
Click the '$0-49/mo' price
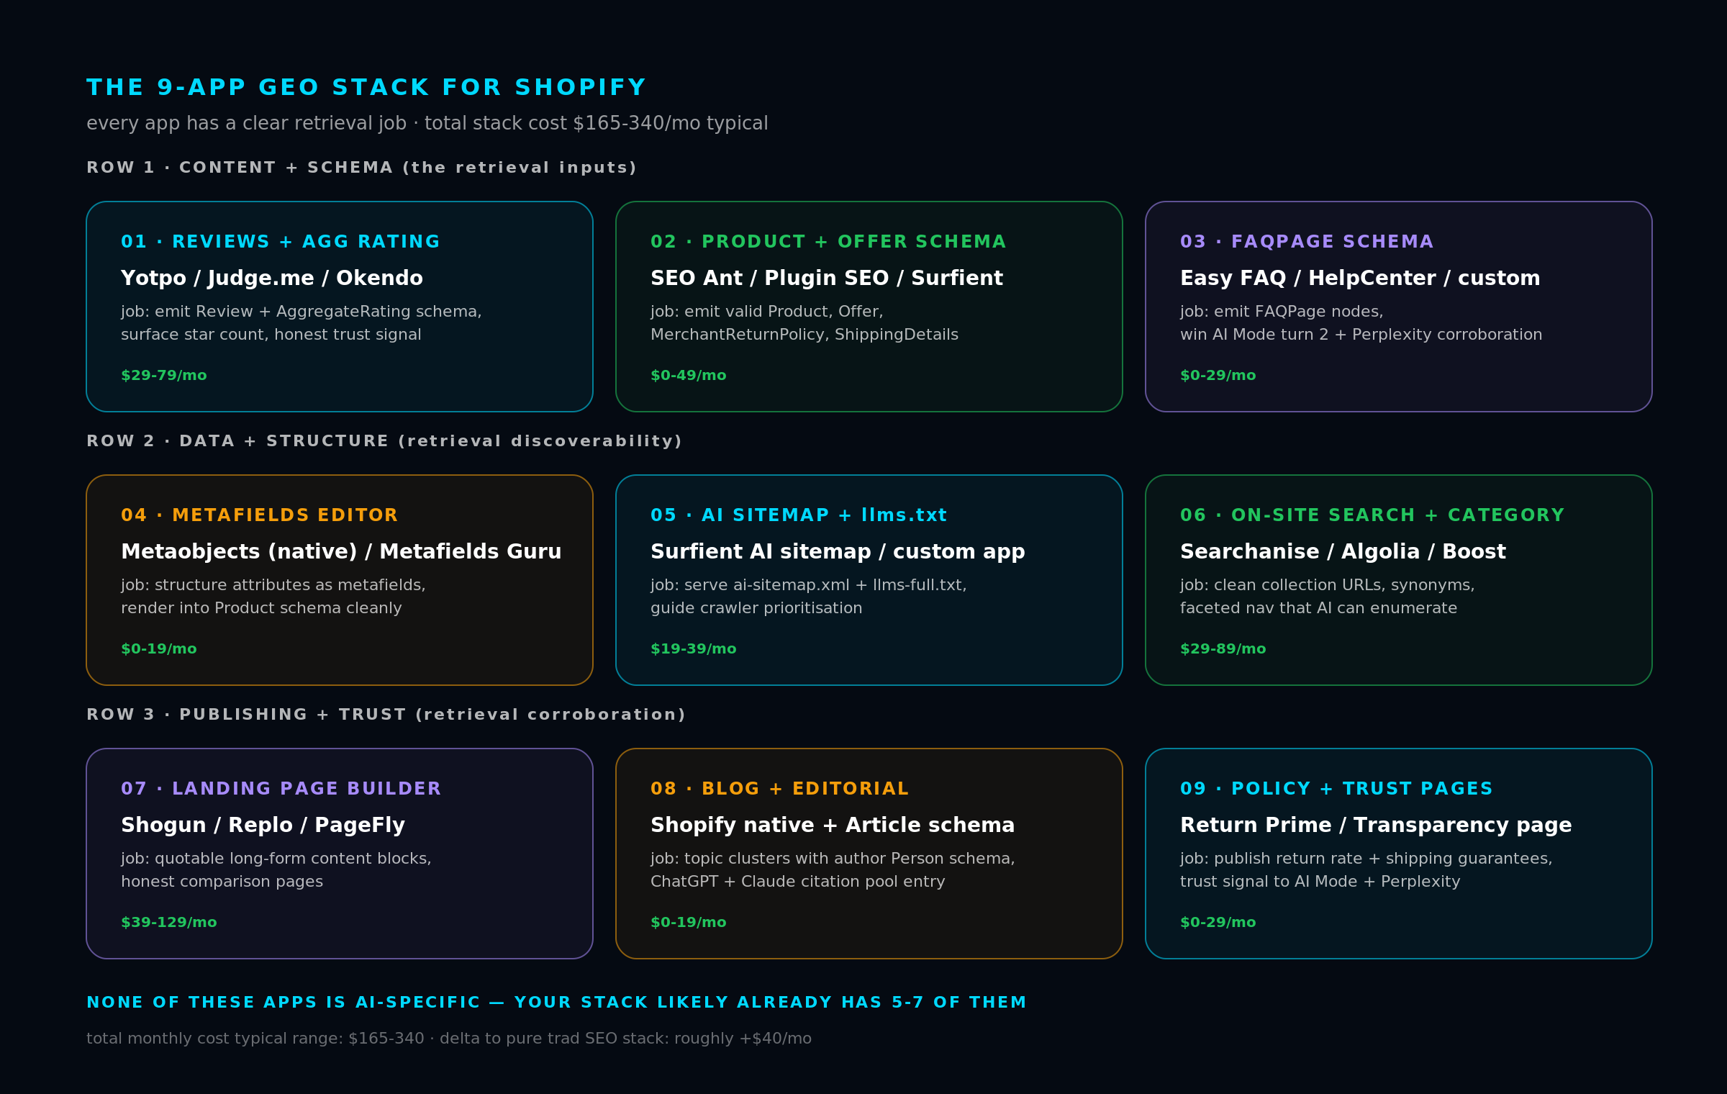coord(689,376)
